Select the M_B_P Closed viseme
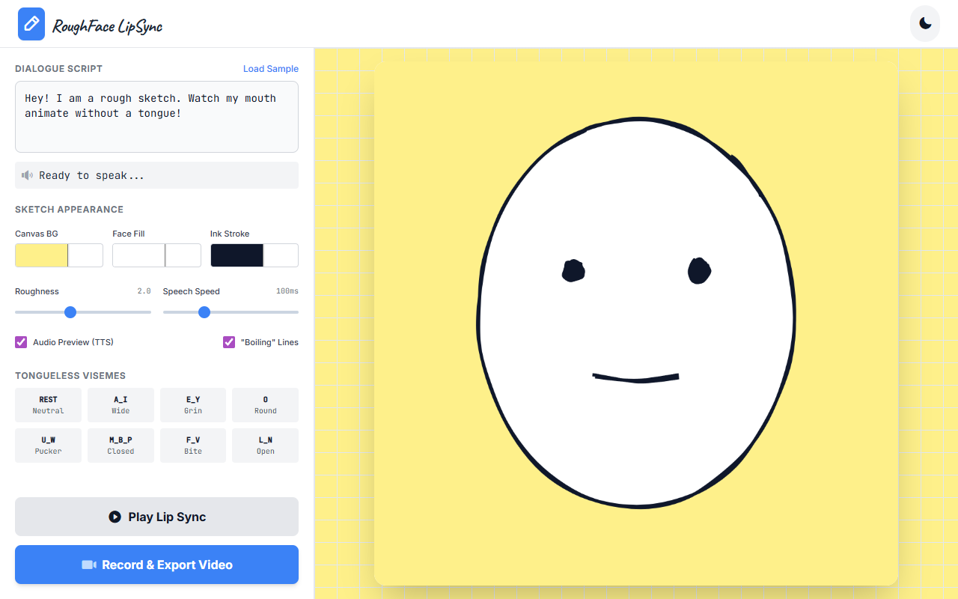Viewport: 958px width, 599px height. coord(120,445)
